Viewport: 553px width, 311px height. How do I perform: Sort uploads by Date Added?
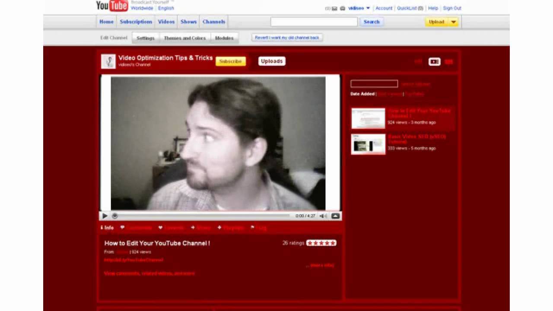362,94
